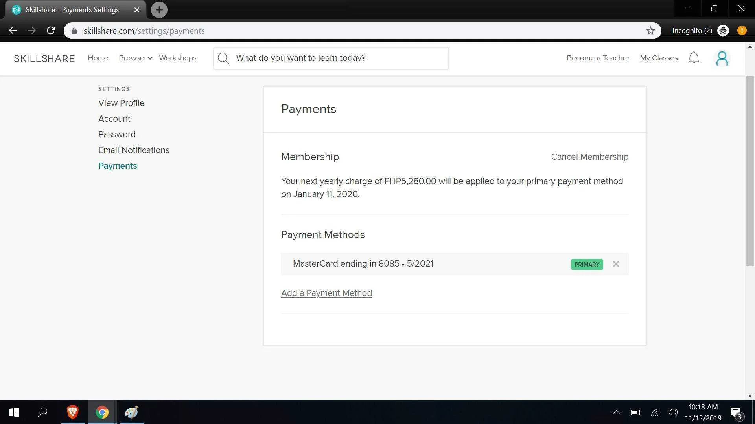Select Payments in settings sidebar

coord(118,166)
